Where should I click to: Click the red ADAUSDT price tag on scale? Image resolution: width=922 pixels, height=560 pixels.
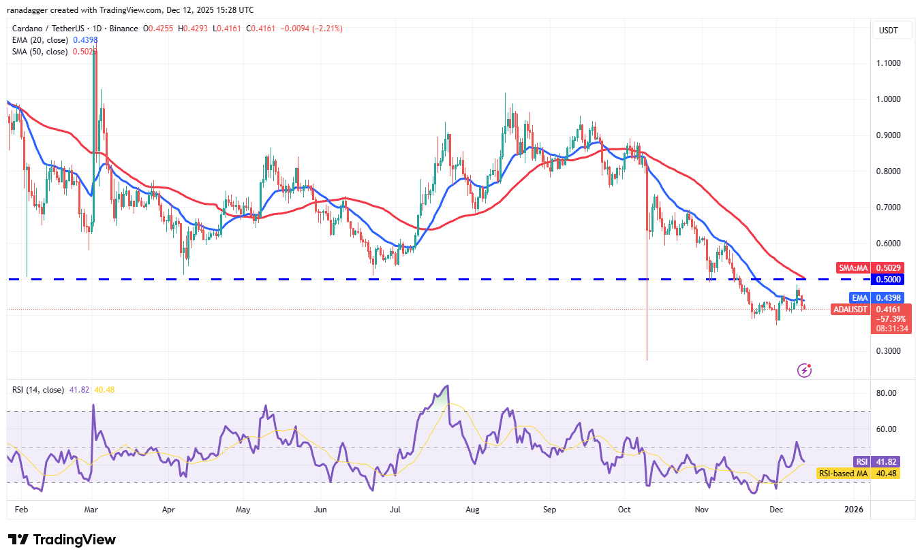click(x=850, y=309)
